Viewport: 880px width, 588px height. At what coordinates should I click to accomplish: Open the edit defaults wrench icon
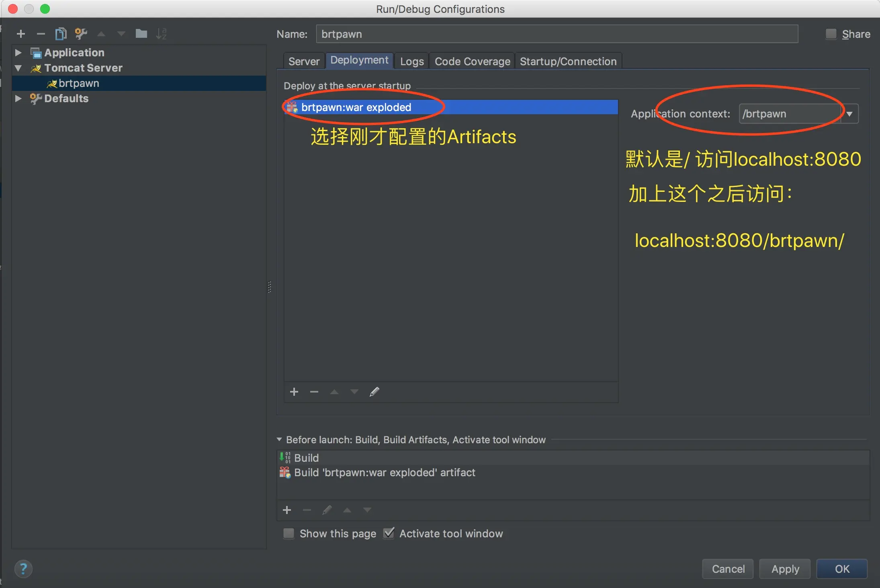coord(81,34)
